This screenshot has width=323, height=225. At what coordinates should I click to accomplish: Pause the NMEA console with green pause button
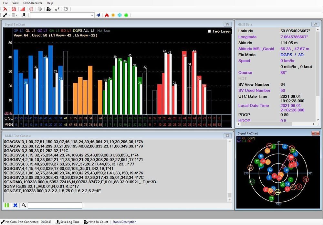pyautogui.click(x=6, y=205)
